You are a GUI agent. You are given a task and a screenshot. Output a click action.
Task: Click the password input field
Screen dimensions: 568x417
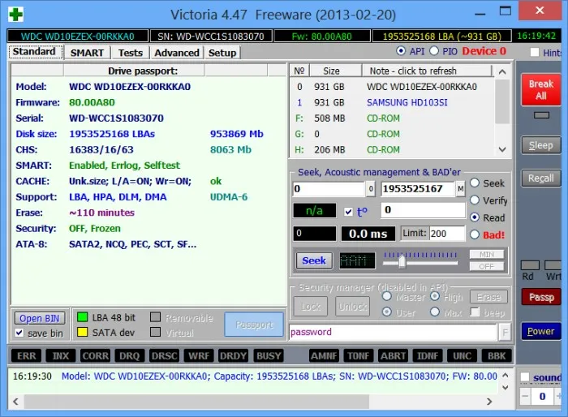click(x=393, y=333)
